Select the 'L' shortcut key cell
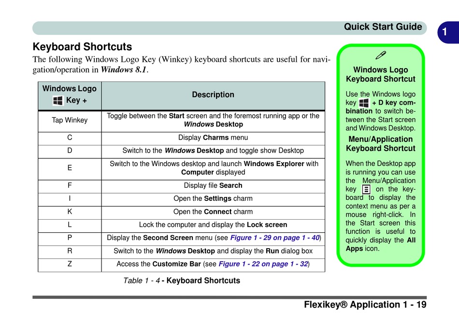This screenshot has width=459, height=323. coord(70,226)
